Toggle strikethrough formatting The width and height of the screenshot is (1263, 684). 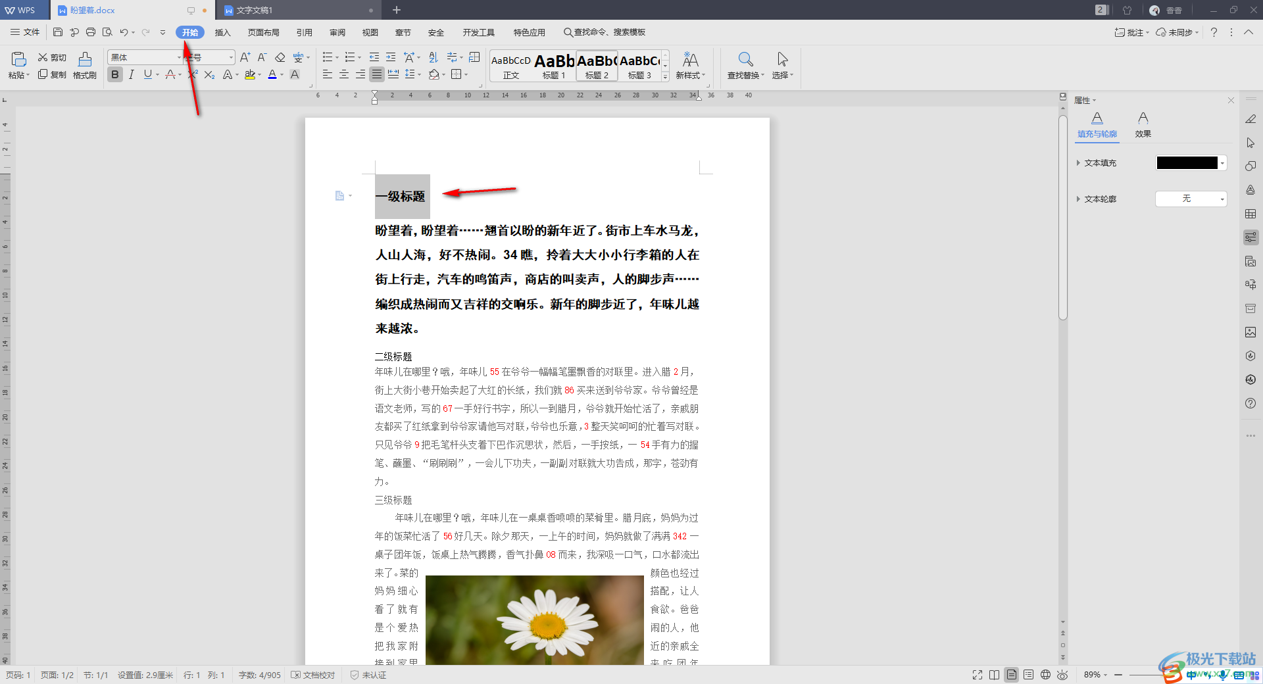point(170,75)
